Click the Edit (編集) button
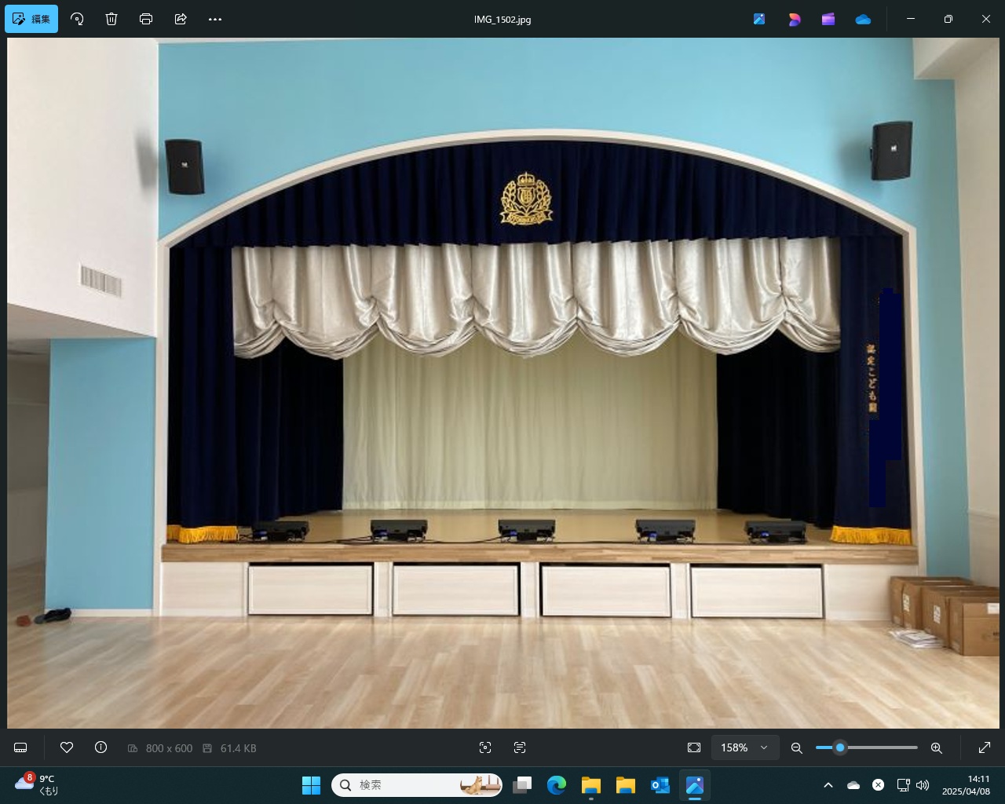Screen dimensions: 1005x804 tap(31, 19)
